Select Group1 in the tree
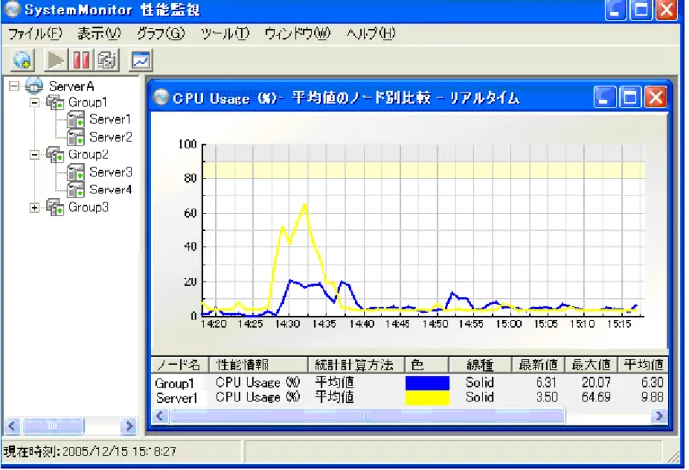Viewport: 689px width, 470px height. [88, 103]
